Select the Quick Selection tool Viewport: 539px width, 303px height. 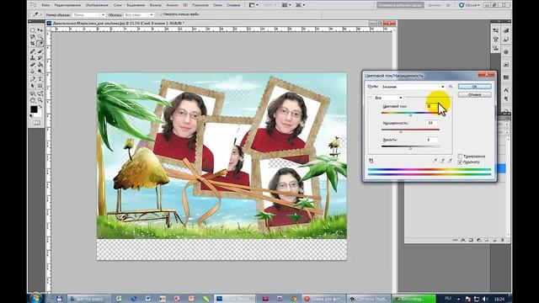(x=40, y=36)
